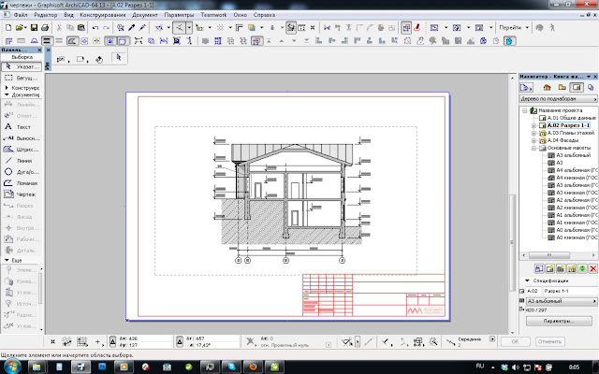The width and height of the screenshot is (599, 374).
Task: Click the green update icon in Navigator
Action: point(582,268)
